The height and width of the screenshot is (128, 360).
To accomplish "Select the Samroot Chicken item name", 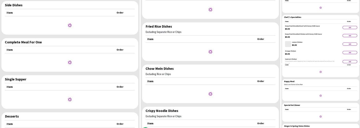I will (x=291, y=59).
